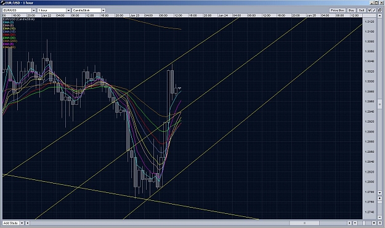This screenshot has height=228, width=385.
Task: Click the horizontal zoom-in plus button
Action: click(x=374, y=223)
